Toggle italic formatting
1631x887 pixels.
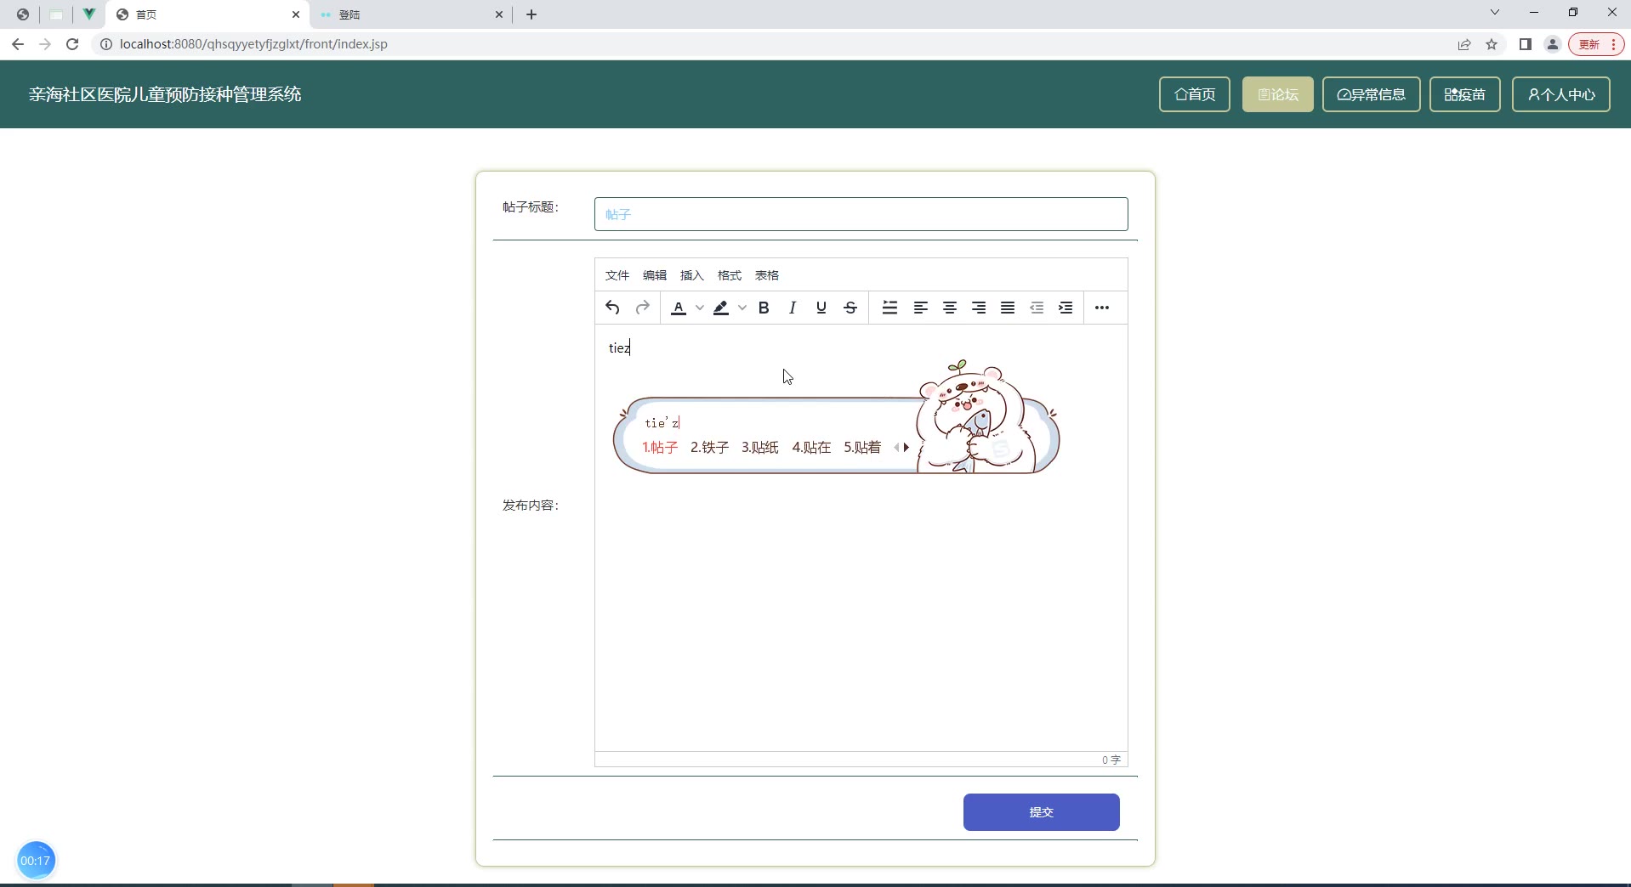pos(793,308)
